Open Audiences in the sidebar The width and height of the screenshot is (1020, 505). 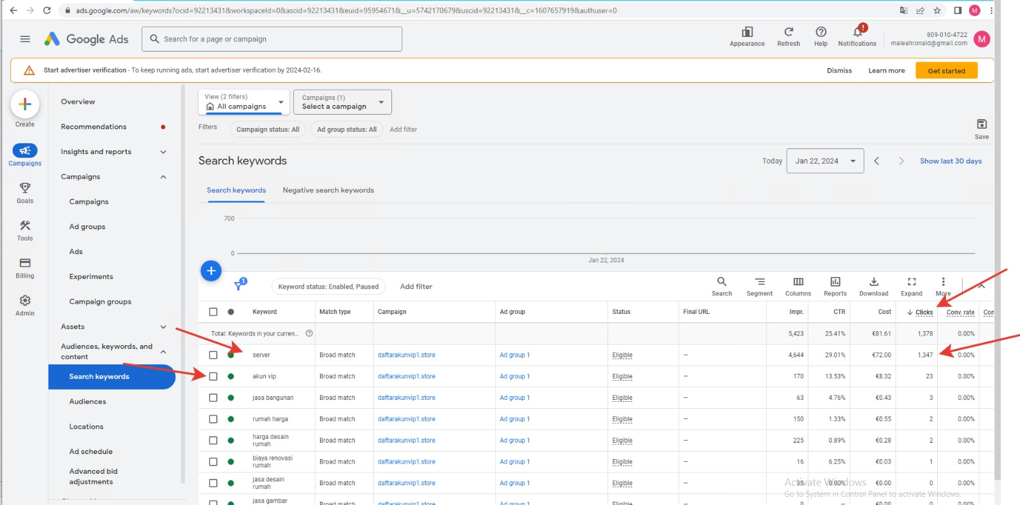87,402
